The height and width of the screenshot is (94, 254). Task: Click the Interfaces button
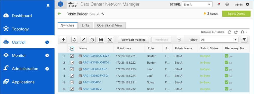161,40
